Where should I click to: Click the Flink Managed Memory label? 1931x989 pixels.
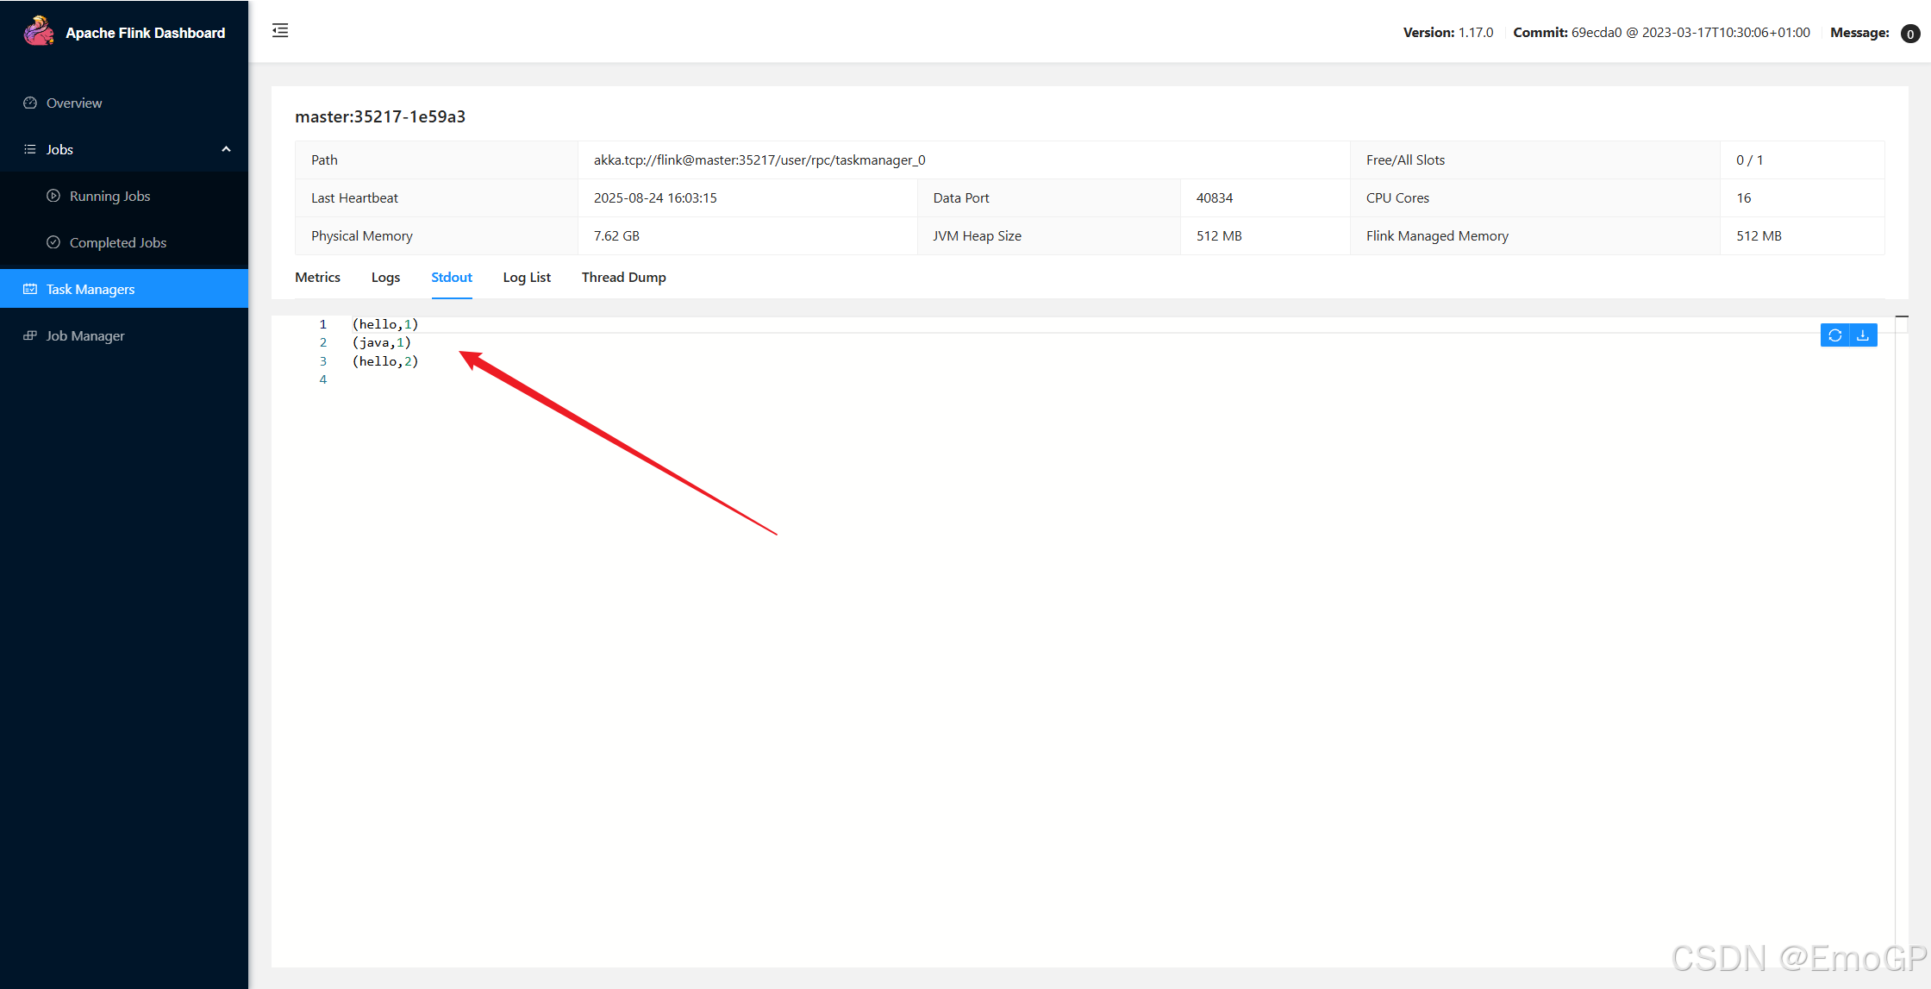(x=1437, y=235)
